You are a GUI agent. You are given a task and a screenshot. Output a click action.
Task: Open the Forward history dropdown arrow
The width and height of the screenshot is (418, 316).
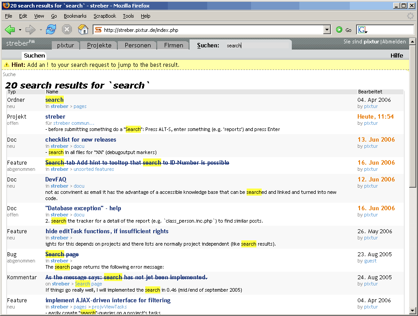pyautogui.click(x=41, y=30)
